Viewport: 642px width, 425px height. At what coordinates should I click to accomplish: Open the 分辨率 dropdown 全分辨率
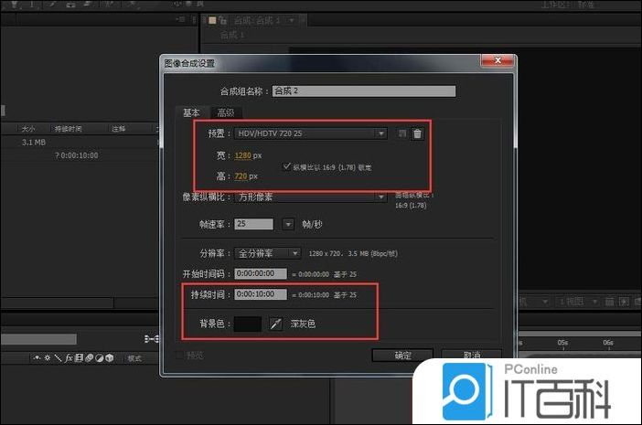click(x=267, y=253)
